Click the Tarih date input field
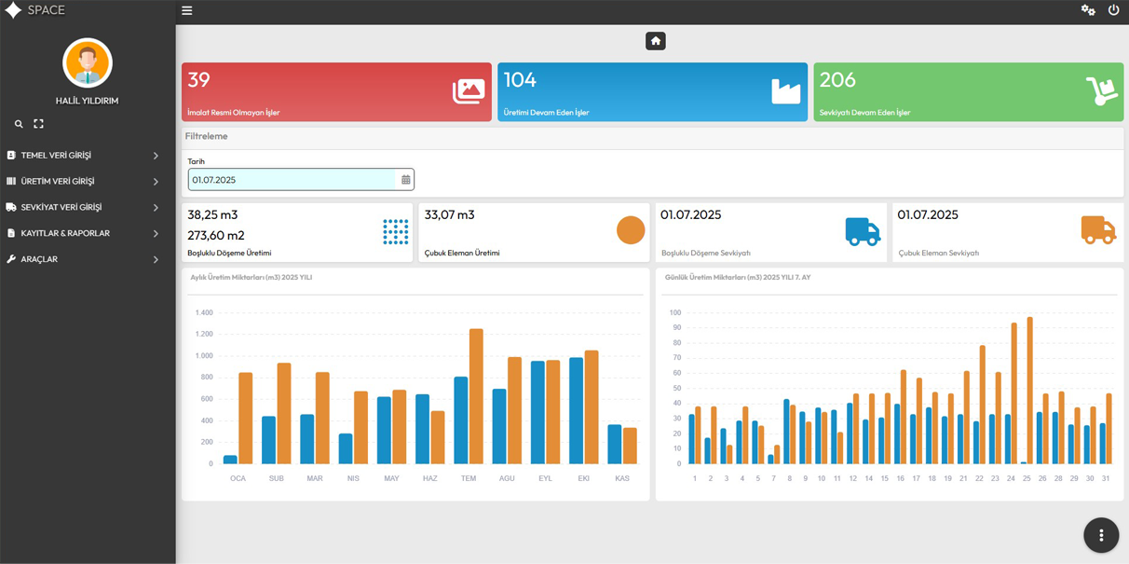This screenshot has width=1129, height=564. click(x=292, y=180)
